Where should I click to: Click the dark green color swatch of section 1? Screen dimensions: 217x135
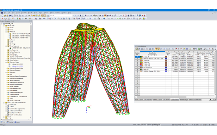click(x=141, y=57)
